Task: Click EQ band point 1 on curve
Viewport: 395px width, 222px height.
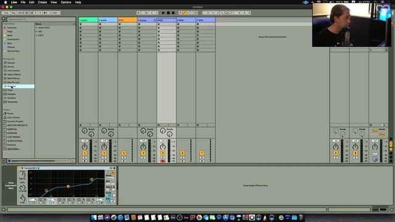Action: coord(46,191)
